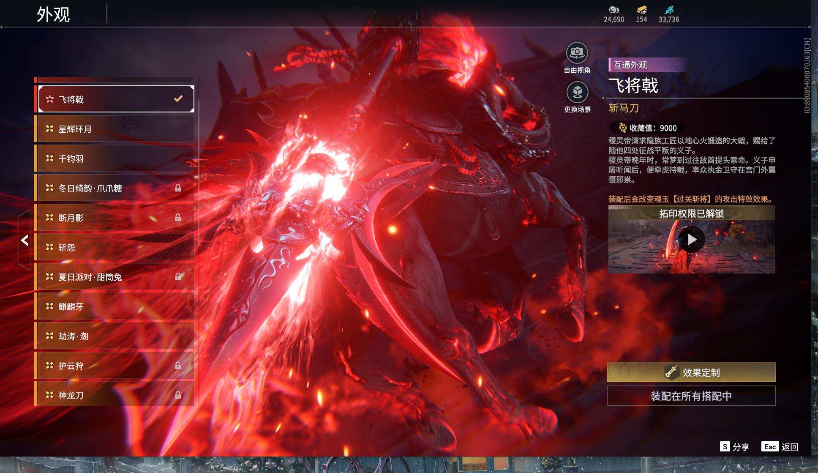
Task: Click the silver coin currency icon showing 24,690
Action: click(613, 10)
